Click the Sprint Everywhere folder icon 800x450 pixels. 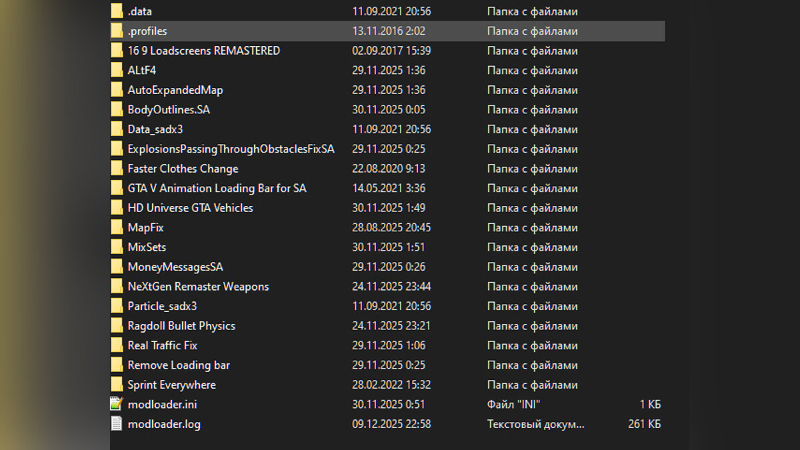click(x=117, y=385)
